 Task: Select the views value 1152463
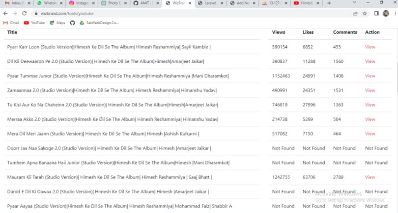pyautogui.click(x=281, y=76)
